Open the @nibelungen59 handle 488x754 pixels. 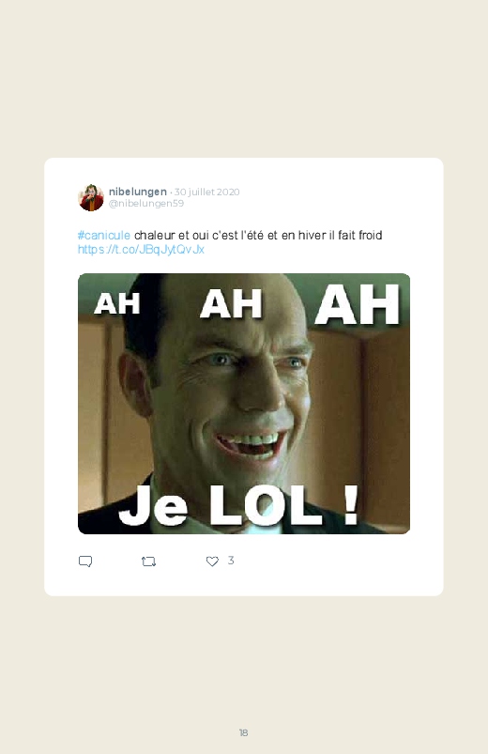click(146, 204)
